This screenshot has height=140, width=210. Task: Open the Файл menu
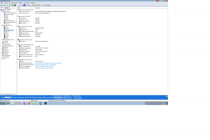(2, 3)
